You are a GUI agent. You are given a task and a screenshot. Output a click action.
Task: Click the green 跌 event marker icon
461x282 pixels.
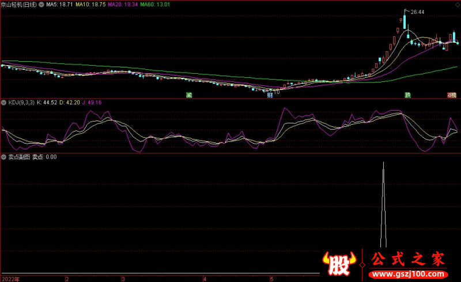(407, 95)
